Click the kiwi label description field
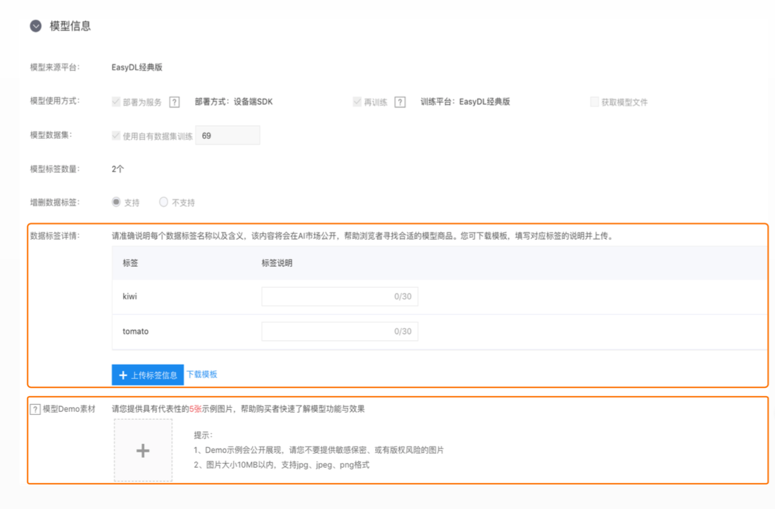 point(340,296)
